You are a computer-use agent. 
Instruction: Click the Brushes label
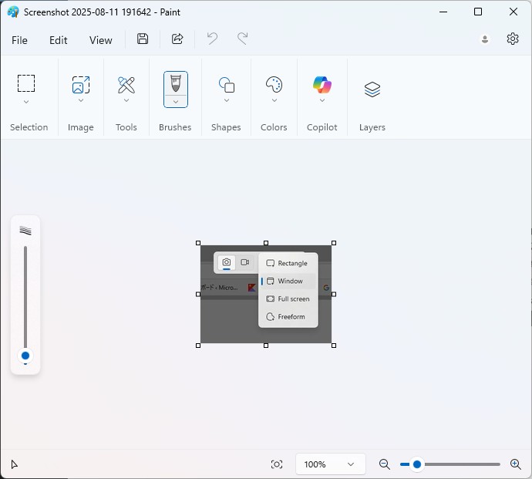[175, 127]
